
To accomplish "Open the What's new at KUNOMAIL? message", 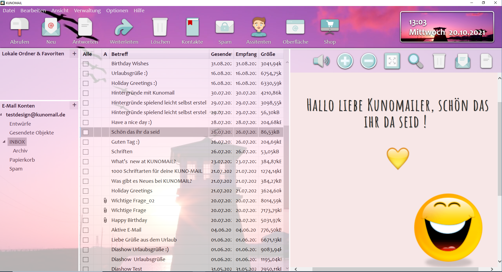I will click(144, 161).
